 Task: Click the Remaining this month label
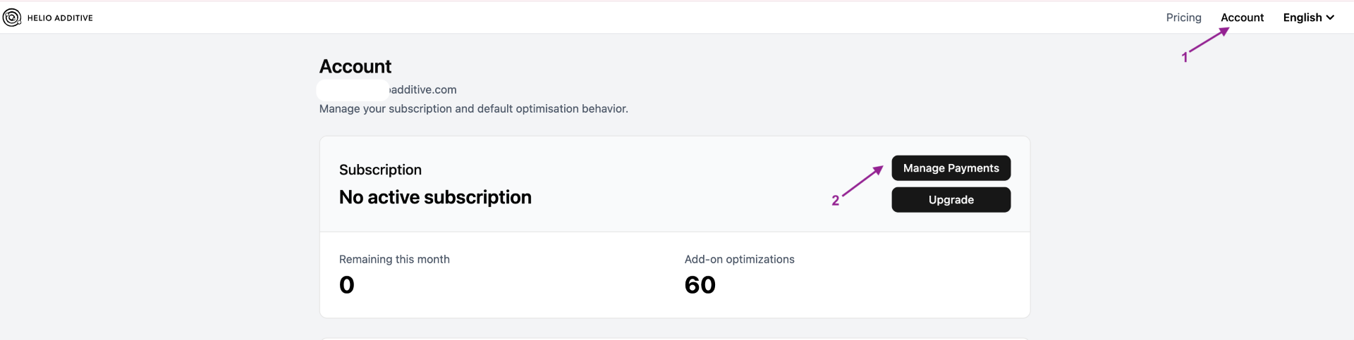click(x=394, y=259)
